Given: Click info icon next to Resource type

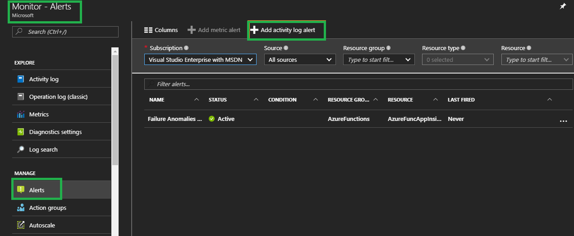Looking at the screenshot, I should 463,48.
